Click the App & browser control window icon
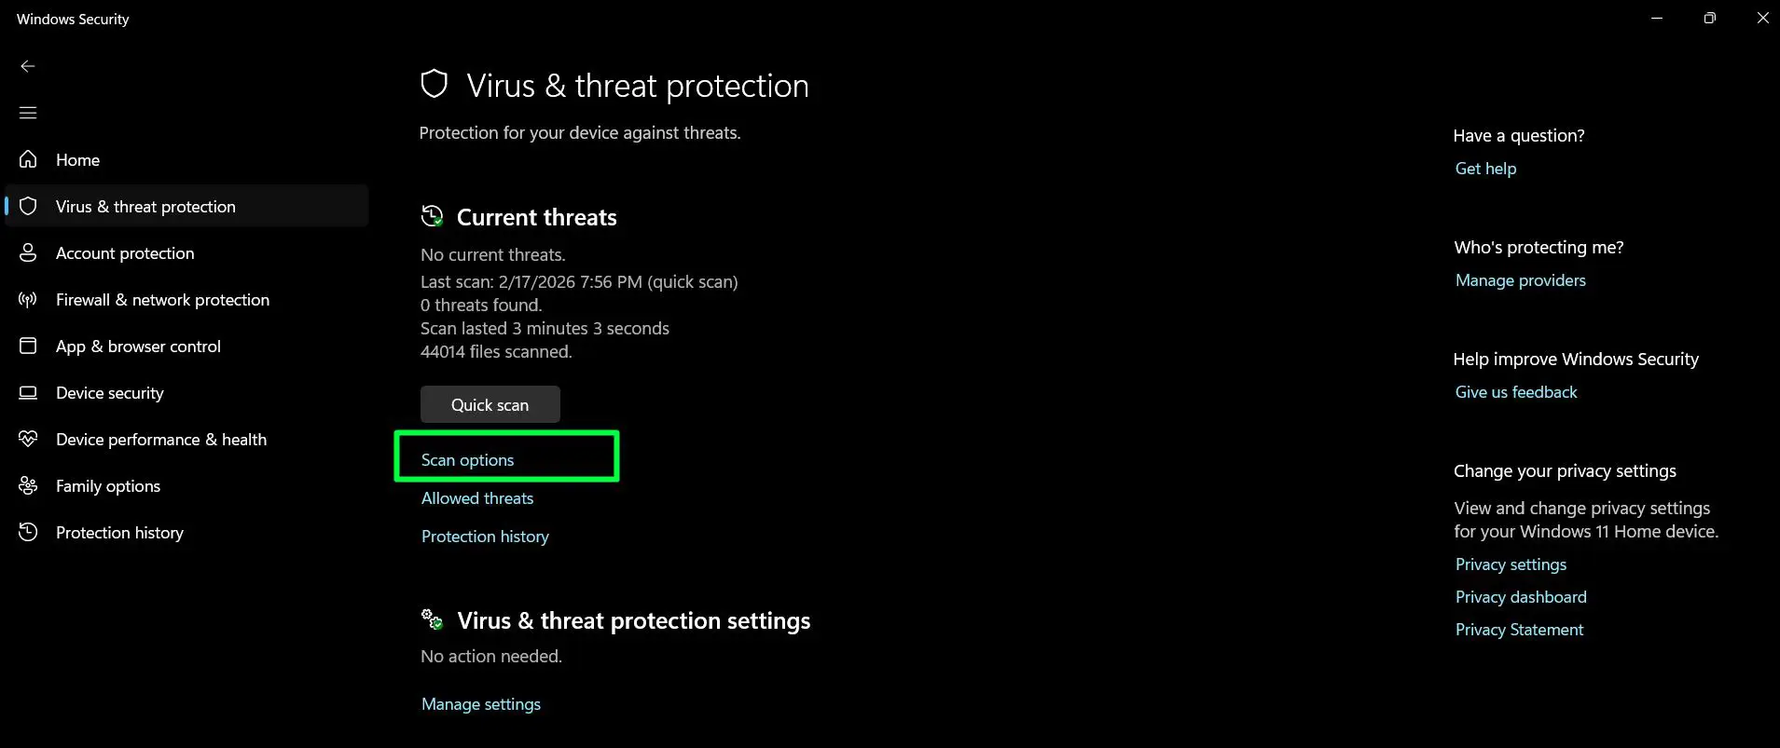The image size is (1780, 748). pos(28,346)
